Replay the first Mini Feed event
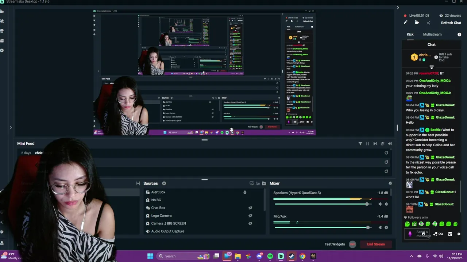This screenshot has width=467, height=262. 386,153
